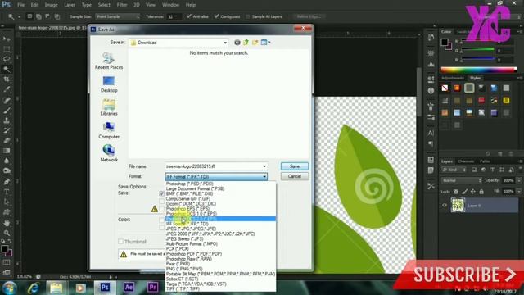
Task: Collapse the Format dropdown arrow
Action: (264, 176)
